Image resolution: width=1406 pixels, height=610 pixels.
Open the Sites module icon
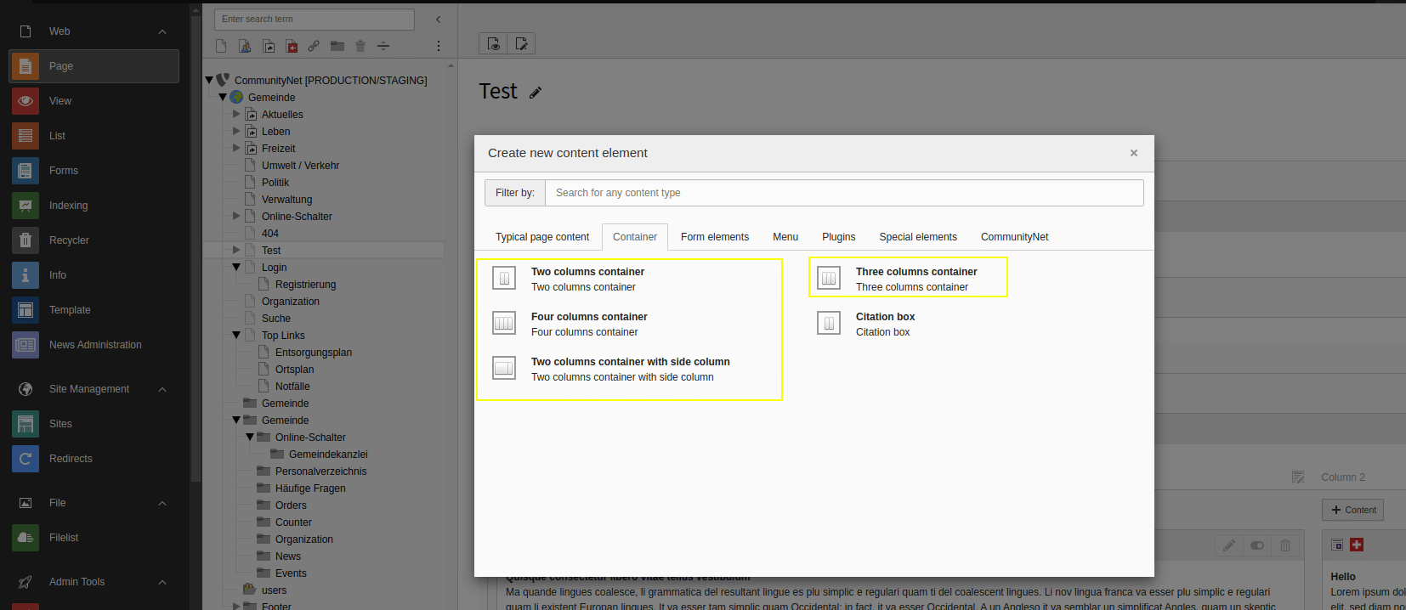click(x=26, y=424)
